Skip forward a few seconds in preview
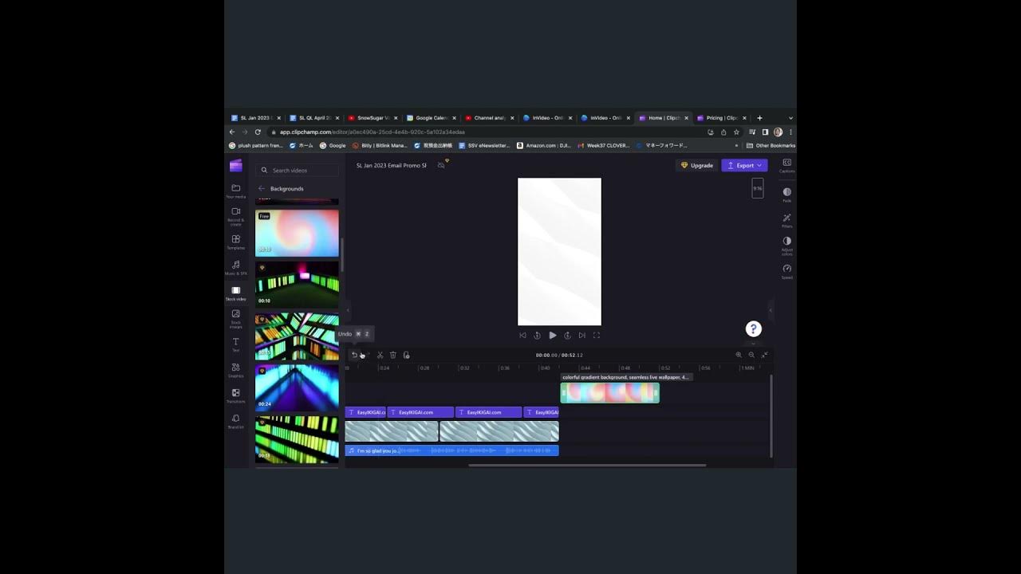The image size is (1021, 574). click(x=567, y=336)
